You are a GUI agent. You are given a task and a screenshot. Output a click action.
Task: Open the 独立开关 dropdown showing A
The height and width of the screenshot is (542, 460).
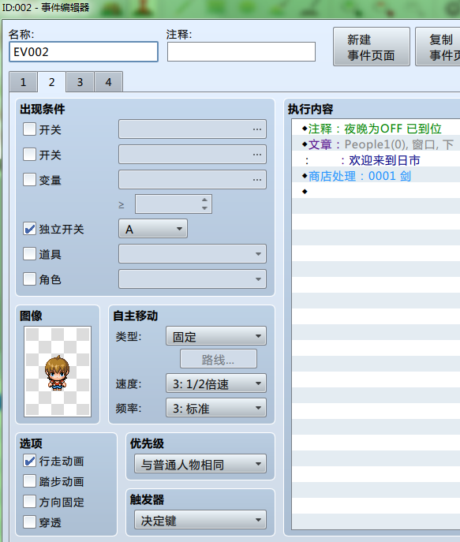pyautogui.click(x=153, y=229)
